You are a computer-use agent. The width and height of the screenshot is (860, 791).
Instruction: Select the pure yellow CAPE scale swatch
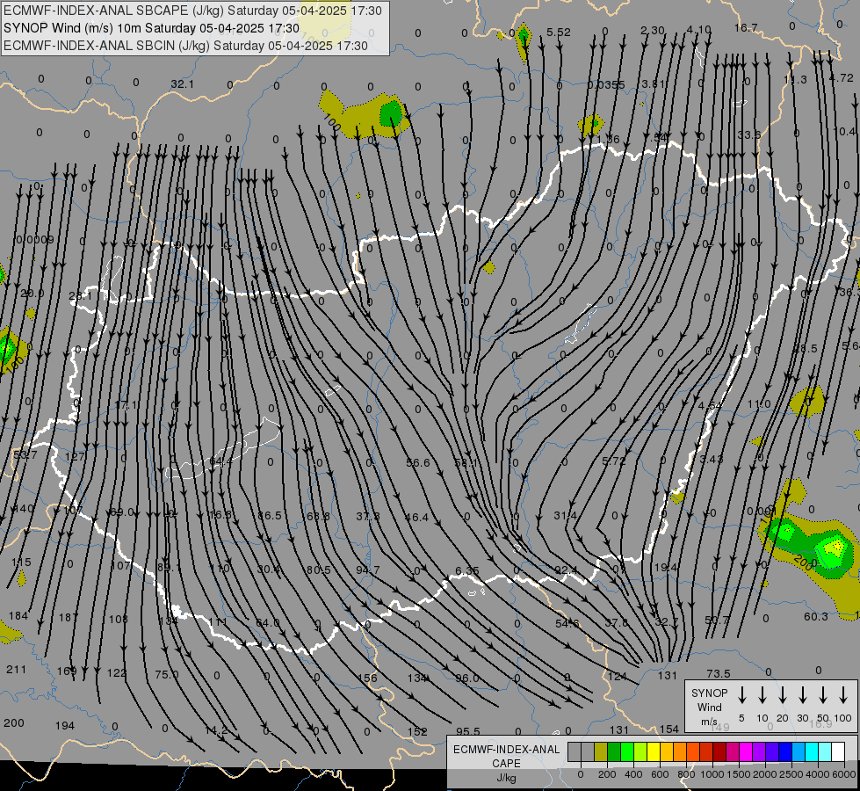point(654,752)
